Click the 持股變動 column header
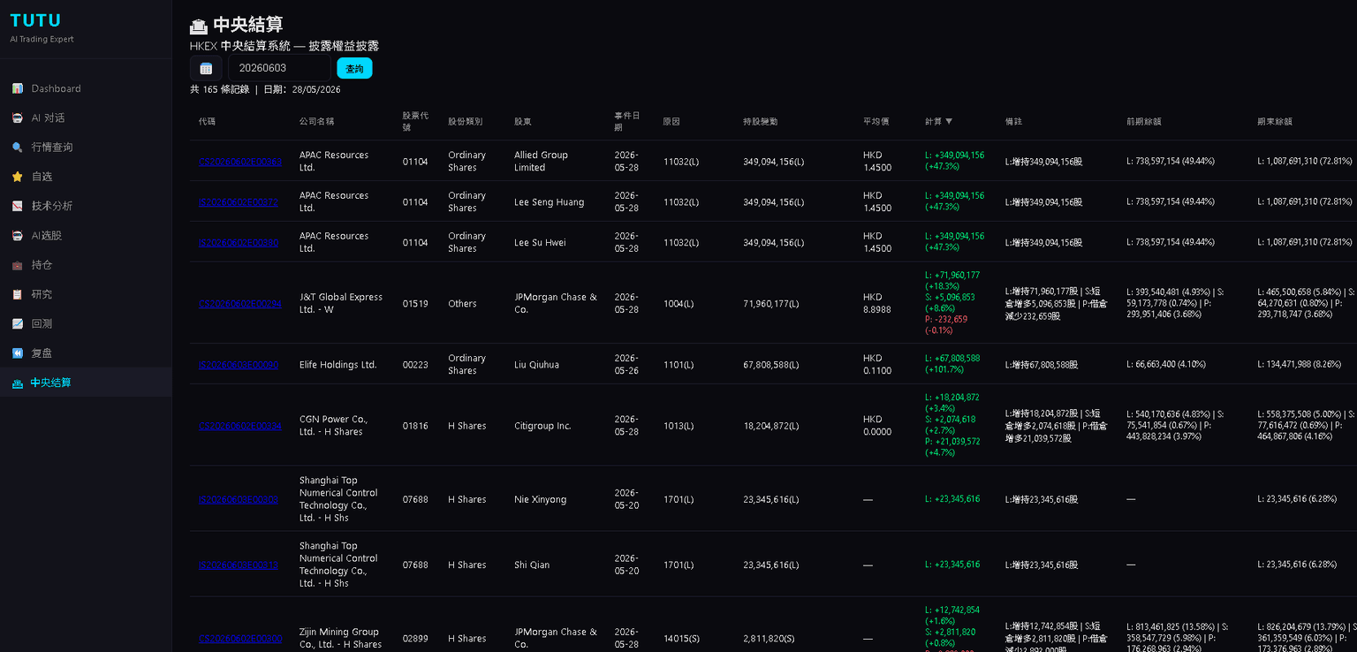1357x652 pixels. 760,121
